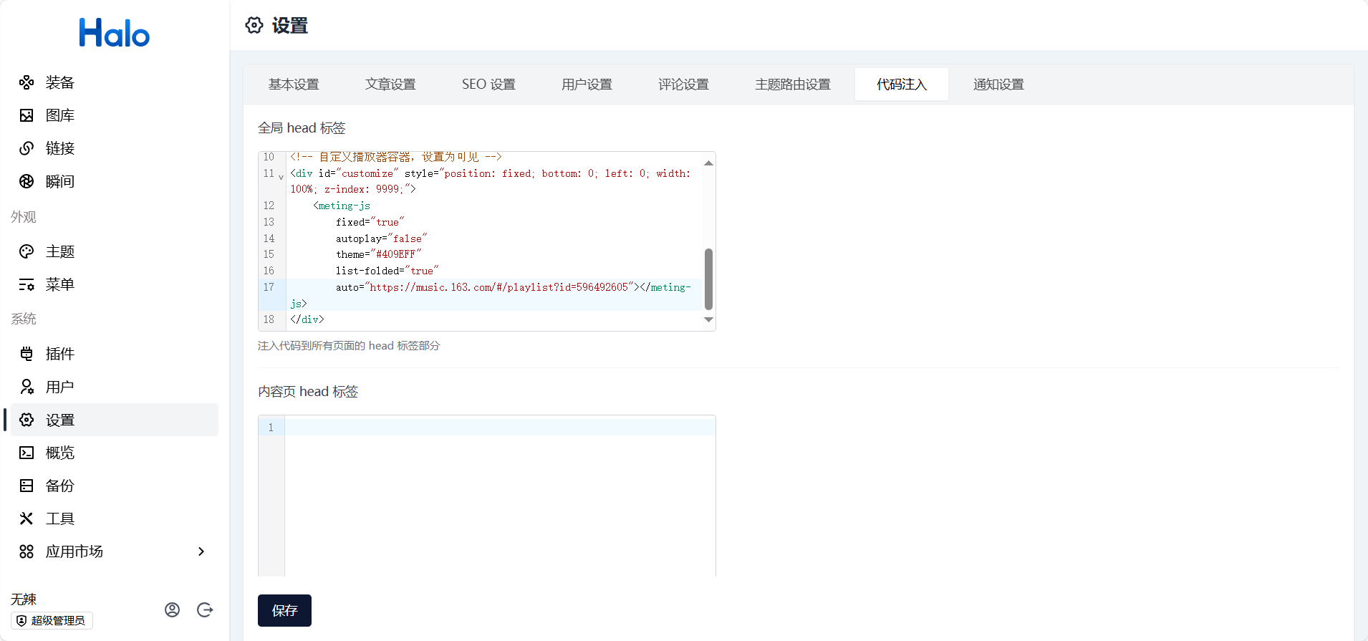Click the 保存 button
Viewport: 1368px width, 641px height.
284,610
